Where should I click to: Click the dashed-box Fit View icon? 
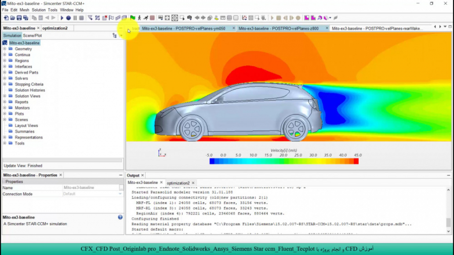pos(175,18)
